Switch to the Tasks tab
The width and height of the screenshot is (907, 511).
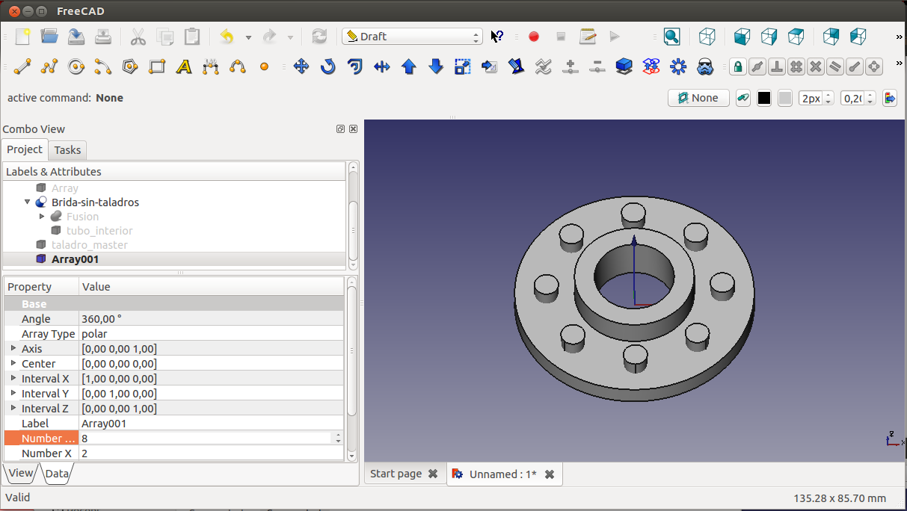click(x=67, y=149)
